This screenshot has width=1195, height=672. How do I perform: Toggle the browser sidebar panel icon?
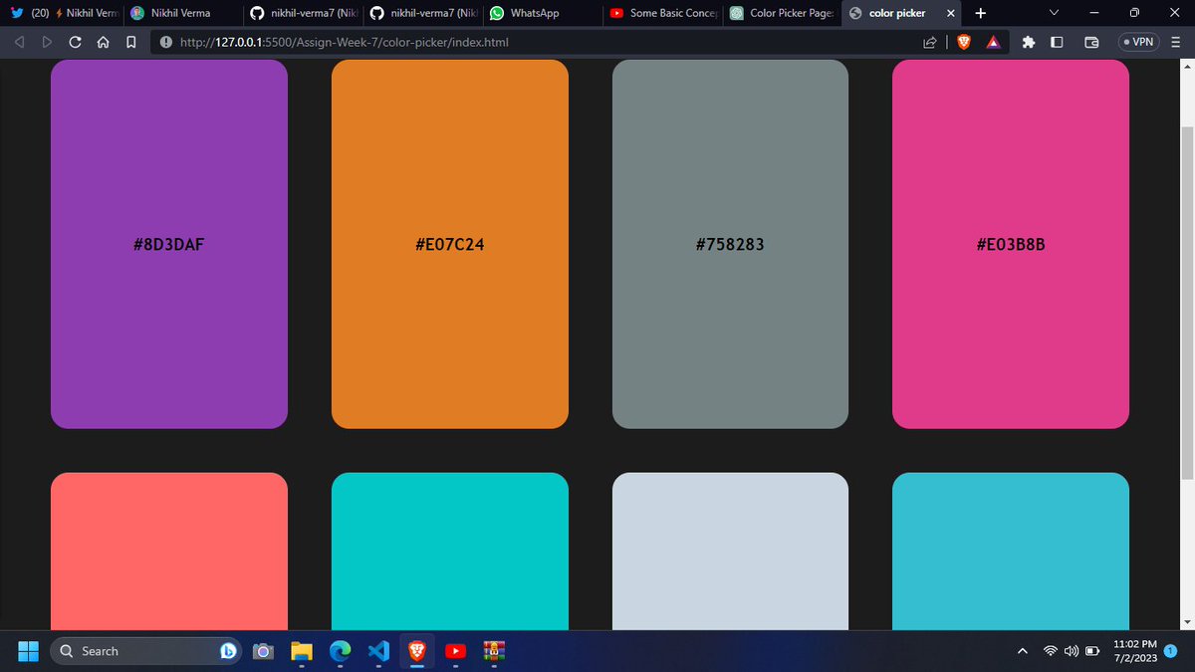(1058, 43)
